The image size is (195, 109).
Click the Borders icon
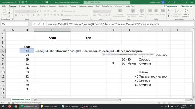pos(28,15)
